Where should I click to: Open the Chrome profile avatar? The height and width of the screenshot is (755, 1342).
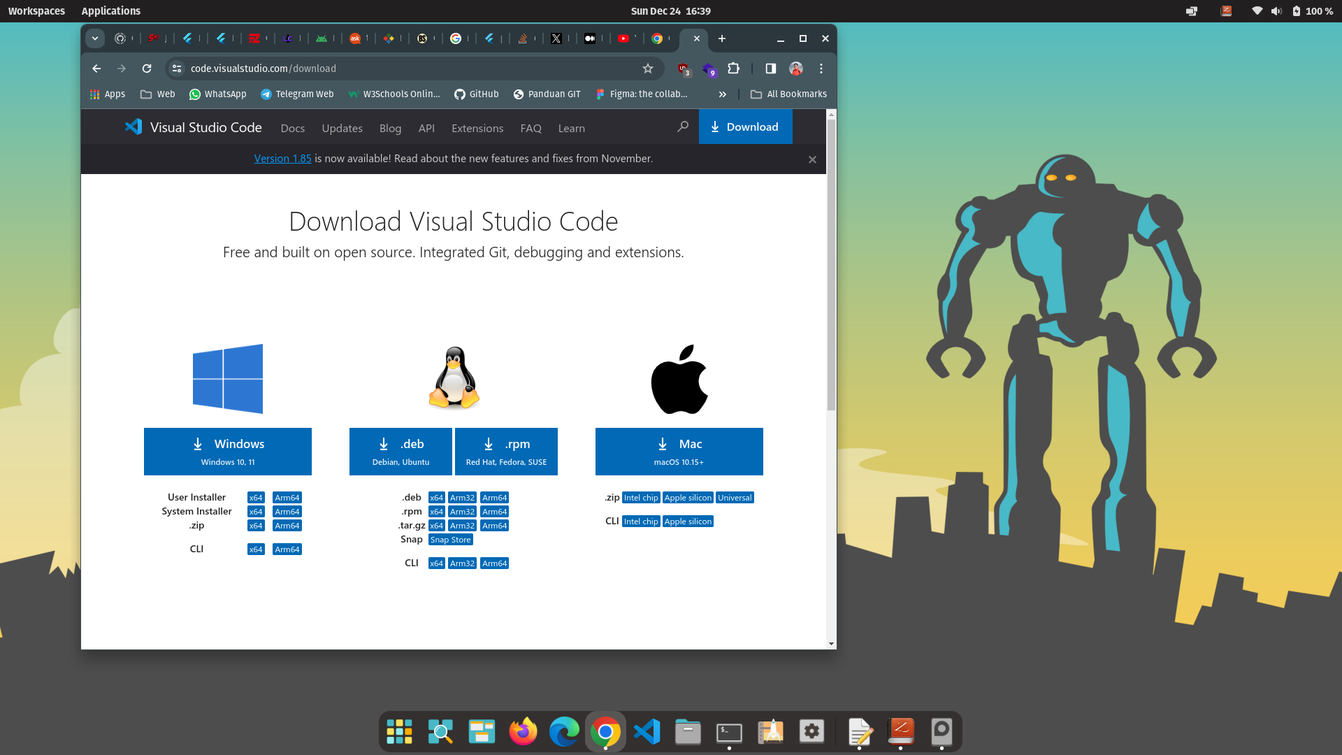tap(796, 69)
